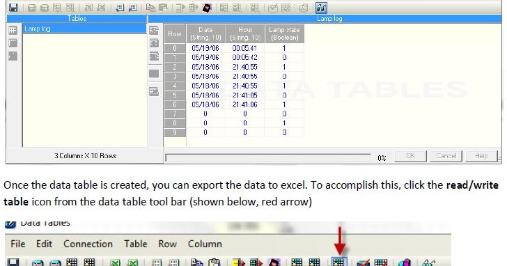Click the Help button
This screenshot has height=266, width=507.
point(481,156)
